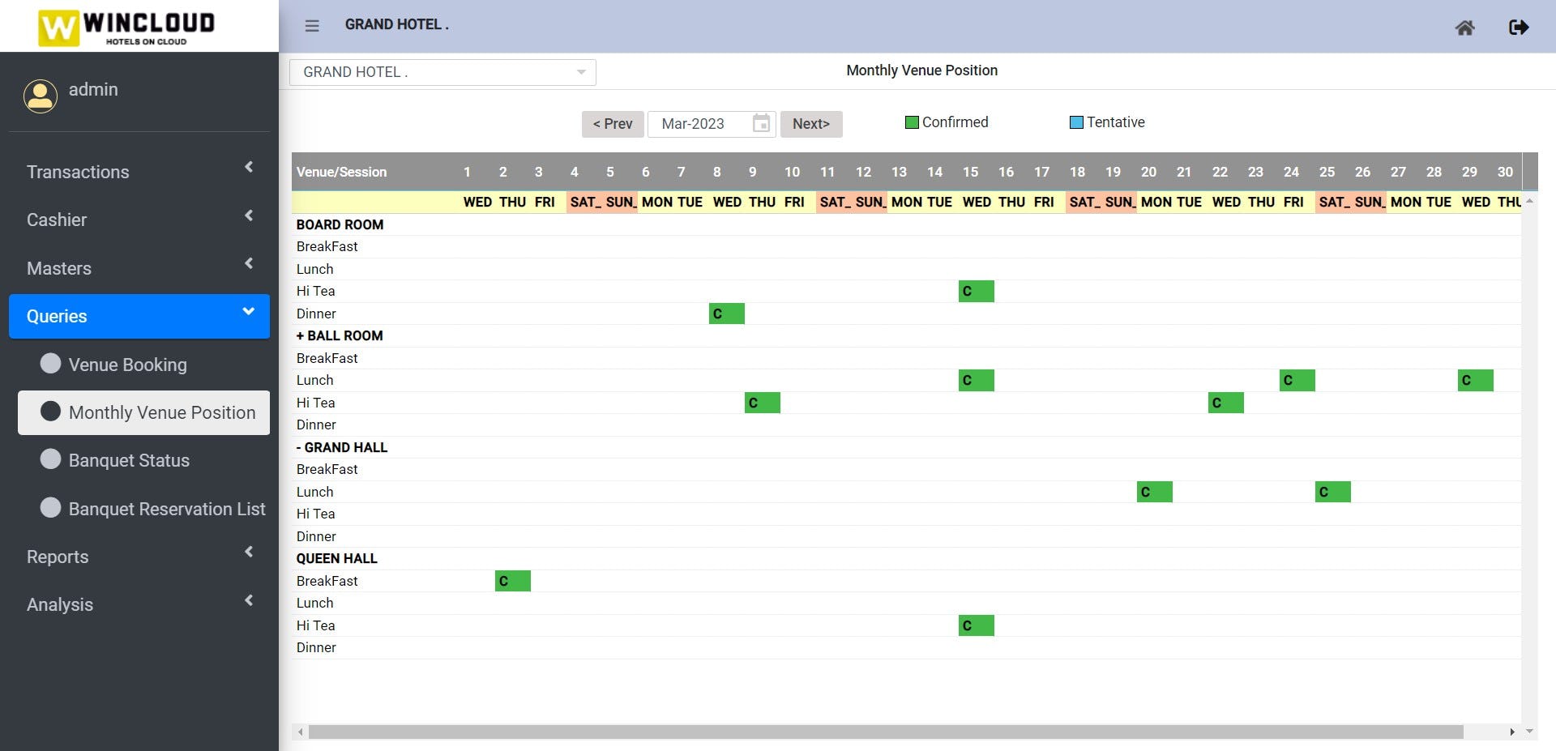Image resolution: width=1556 pixels, height=751 pixels.
Task: Expand the BALL ROOM section
Action: 301,335
